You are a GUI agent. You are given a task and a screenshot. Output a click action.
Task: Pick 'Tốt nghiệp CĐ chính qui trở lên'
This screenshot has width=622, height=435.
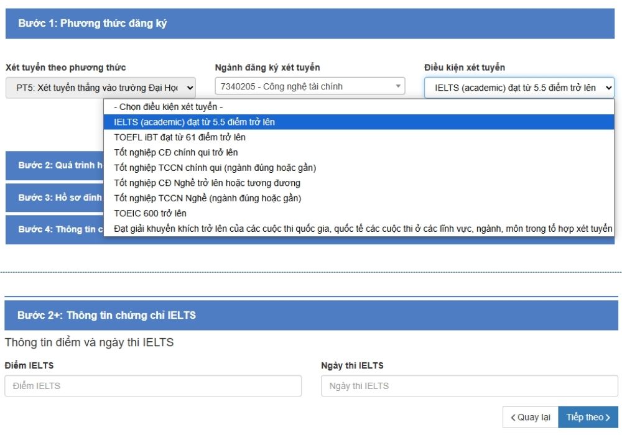pyautogui.click(x=176, y=152)
